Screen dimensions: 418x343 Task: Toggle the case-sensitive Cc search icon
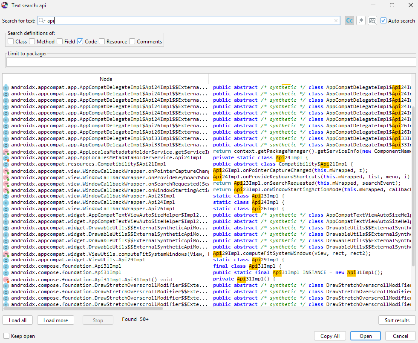(x=349, y=20)
